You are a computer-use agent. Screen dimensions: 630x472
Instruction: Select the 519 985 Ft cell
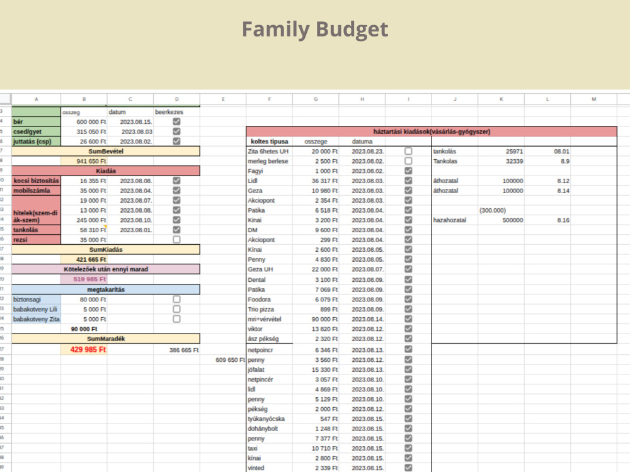click(x=84, y=279)
